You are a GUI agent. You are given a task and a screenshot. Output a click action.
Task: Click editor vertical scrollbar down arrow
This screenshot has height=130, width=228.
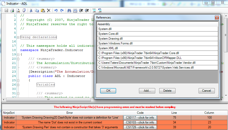pyautogui.click(x=226, y=95)
